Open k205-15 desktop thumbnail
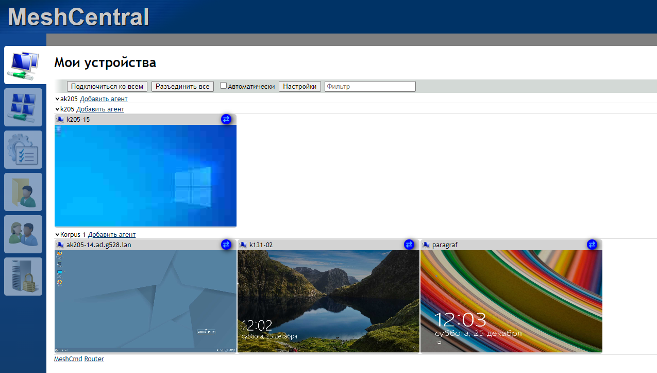Image resolution: width=657 pixels, height=373 pixels. [145, 175]
